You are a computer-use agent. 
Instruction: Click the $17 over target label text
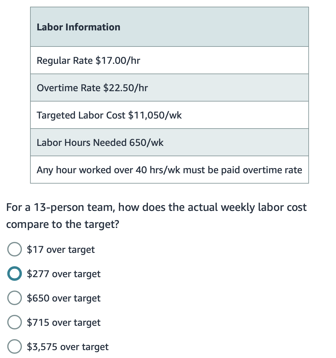(x=61, y=250)
